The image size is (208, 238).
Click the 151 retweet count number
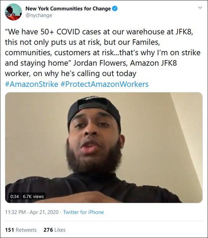tap(9, 230)
